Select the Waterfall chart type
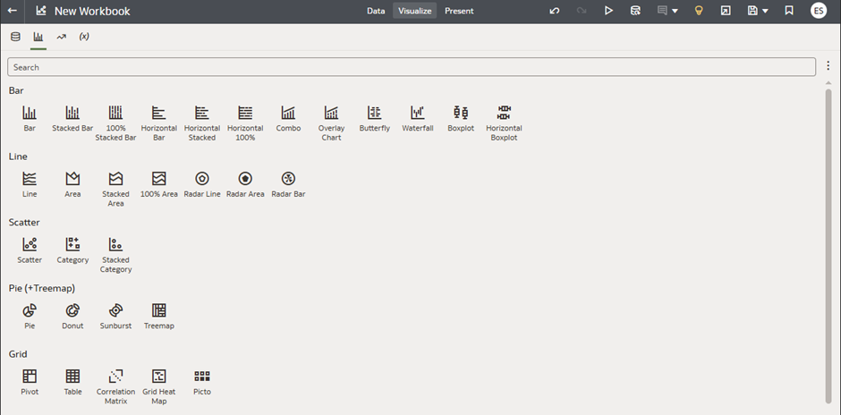This screenshot has width=841, height=415. pyautogui.click(x=417, y=114)
